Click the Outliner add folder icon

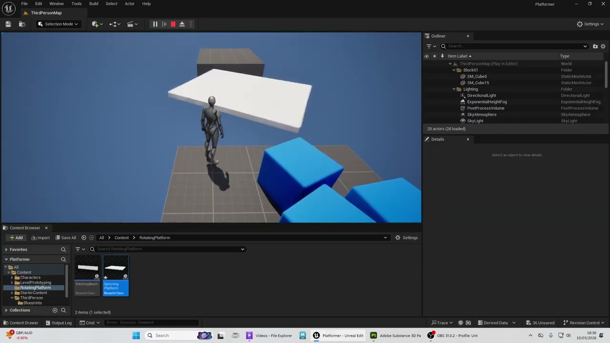(595, 46)
